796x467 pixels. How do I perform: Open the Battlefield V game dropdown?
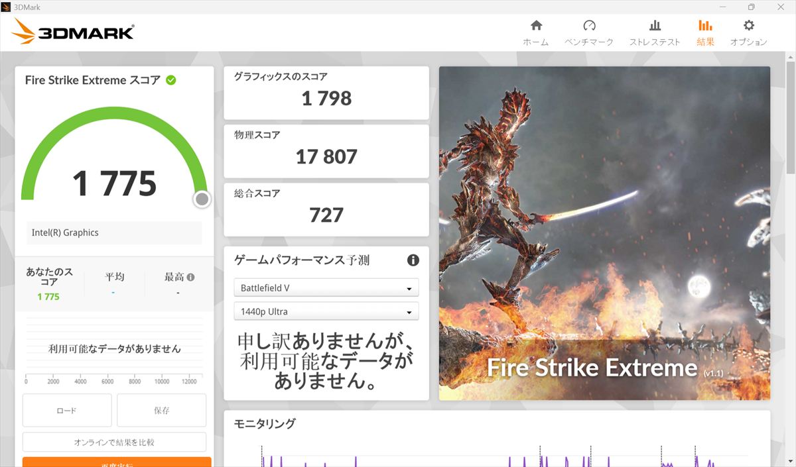[x=326, y=288]
